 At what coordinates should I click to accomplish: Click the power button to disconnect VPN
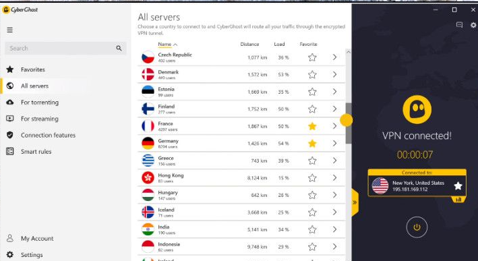(x=417, y=227)
